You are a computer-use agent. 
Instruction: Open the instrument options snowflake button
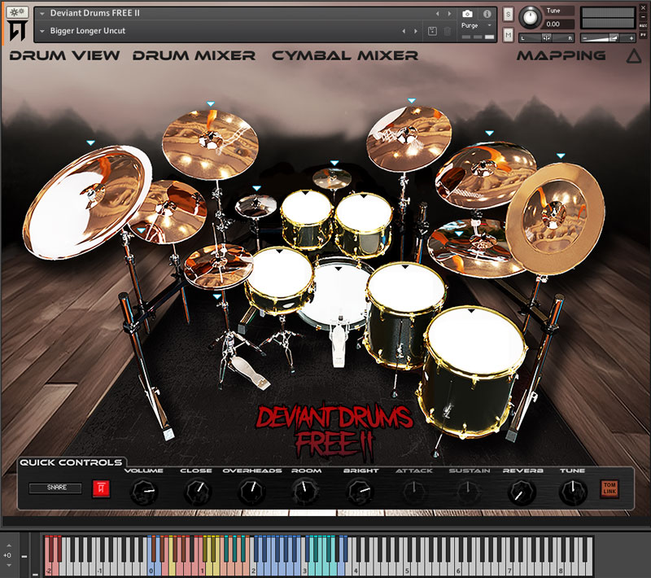[x=17, y=12]
